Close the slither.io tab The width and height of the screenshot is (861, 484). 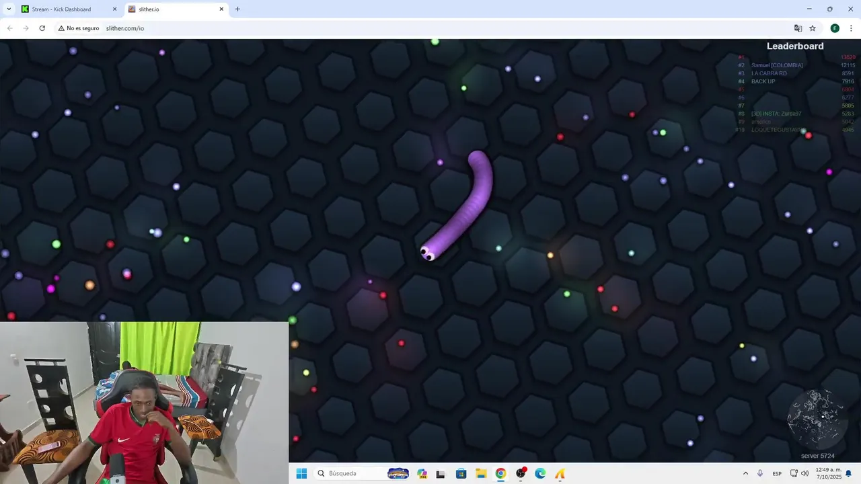coord(221,9)
